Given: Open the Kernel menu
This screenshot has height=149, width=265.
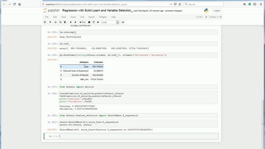Looking at the screenshot, I should coord(92,17).
